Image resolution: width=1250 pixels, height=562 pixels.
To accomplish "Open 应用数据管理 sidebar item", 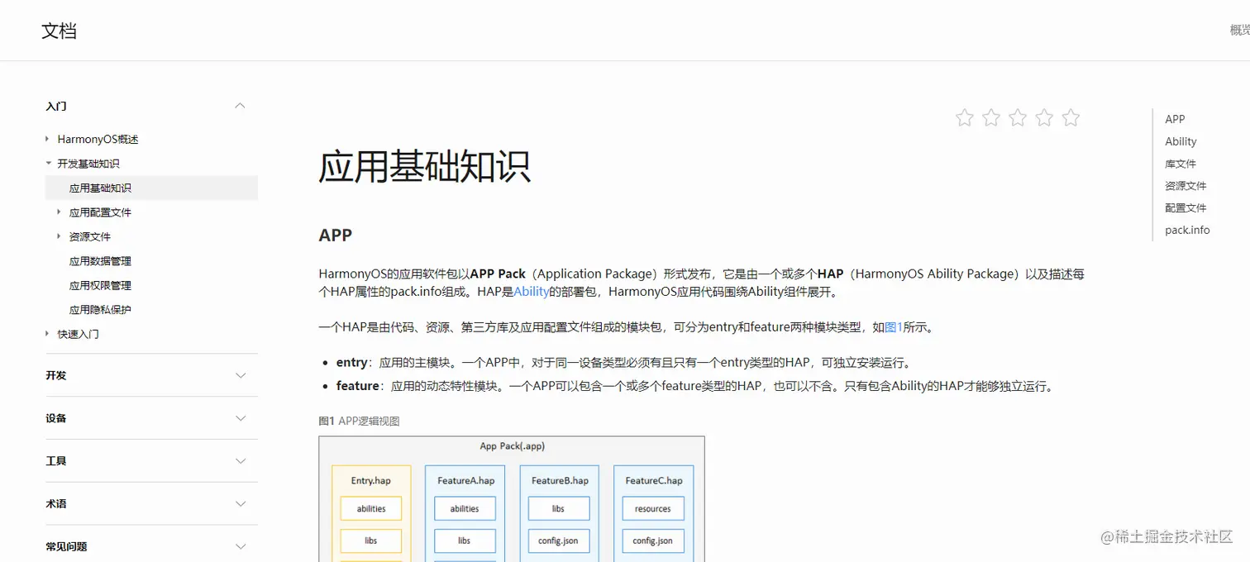I will pyautogui.click(x=100, y=261).
